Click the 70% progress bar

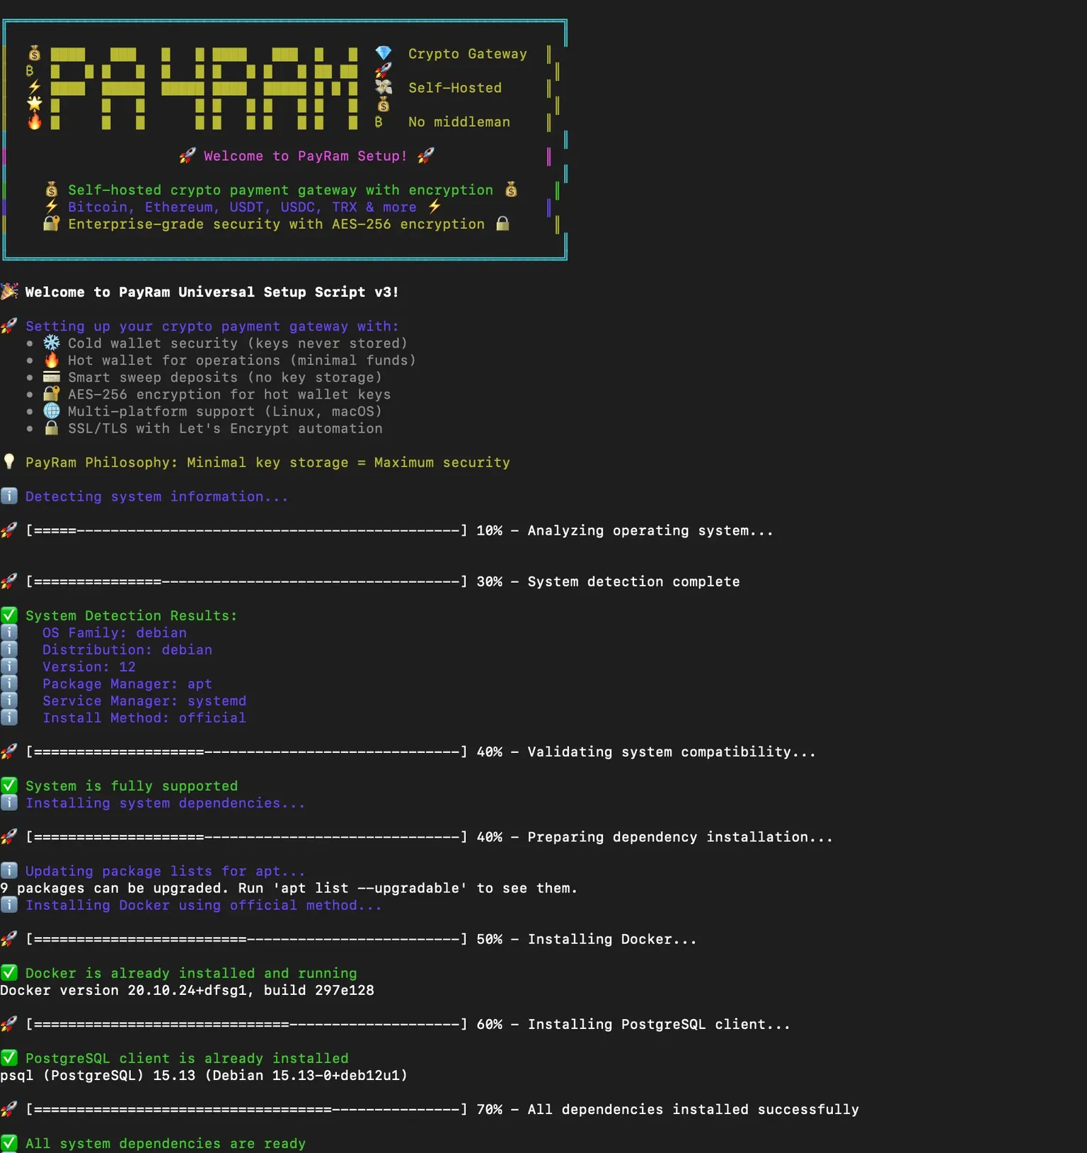click(247, 1109)
